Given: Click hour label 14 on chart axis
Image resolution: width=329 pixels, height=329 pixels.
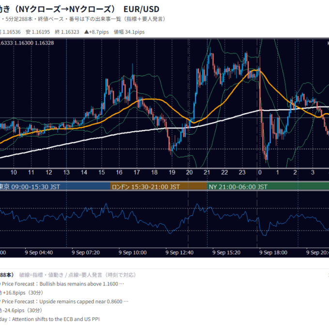Looking at the screenshot, I should pos(84,172).
